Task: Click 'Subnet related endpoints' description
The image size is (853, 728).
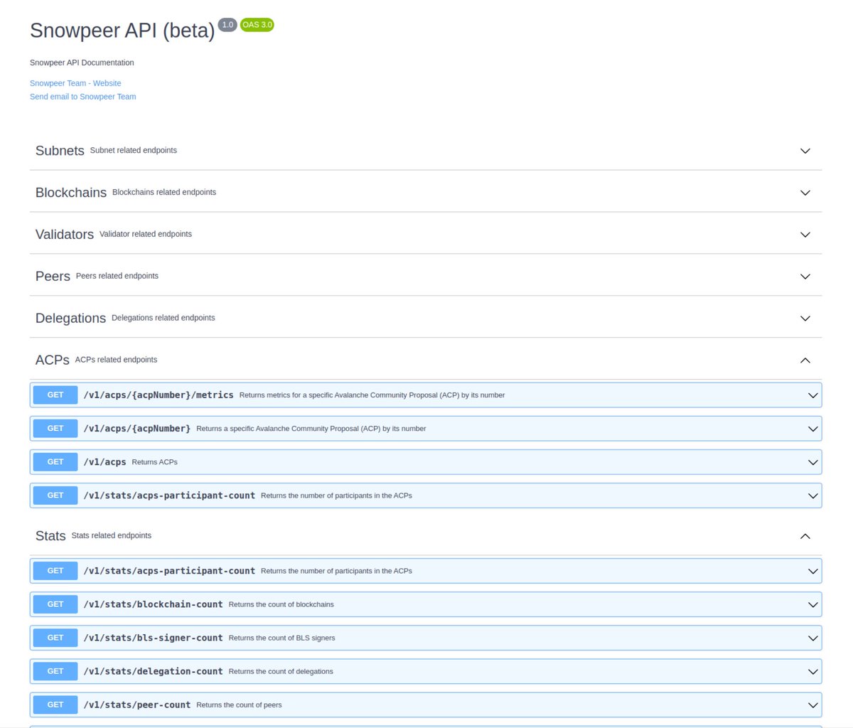Action: (134, 150)
